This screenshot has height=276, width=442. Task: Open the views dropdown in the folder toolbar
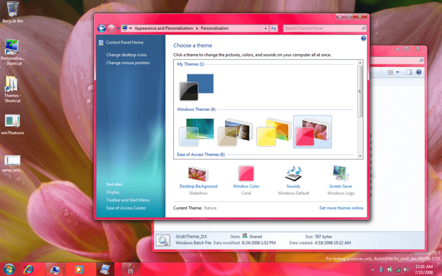(397, 72)
